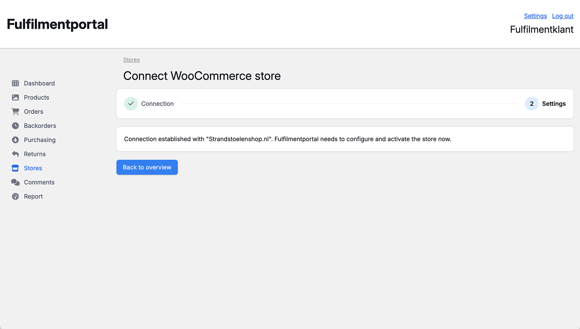Open Comments via the chat bubbles icon

(15, 182)
